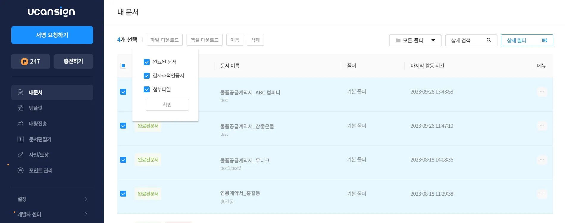565x223 pixels.
Task: Open the 대량전송 share-arrow icon
Action: [x=21, y=124]
